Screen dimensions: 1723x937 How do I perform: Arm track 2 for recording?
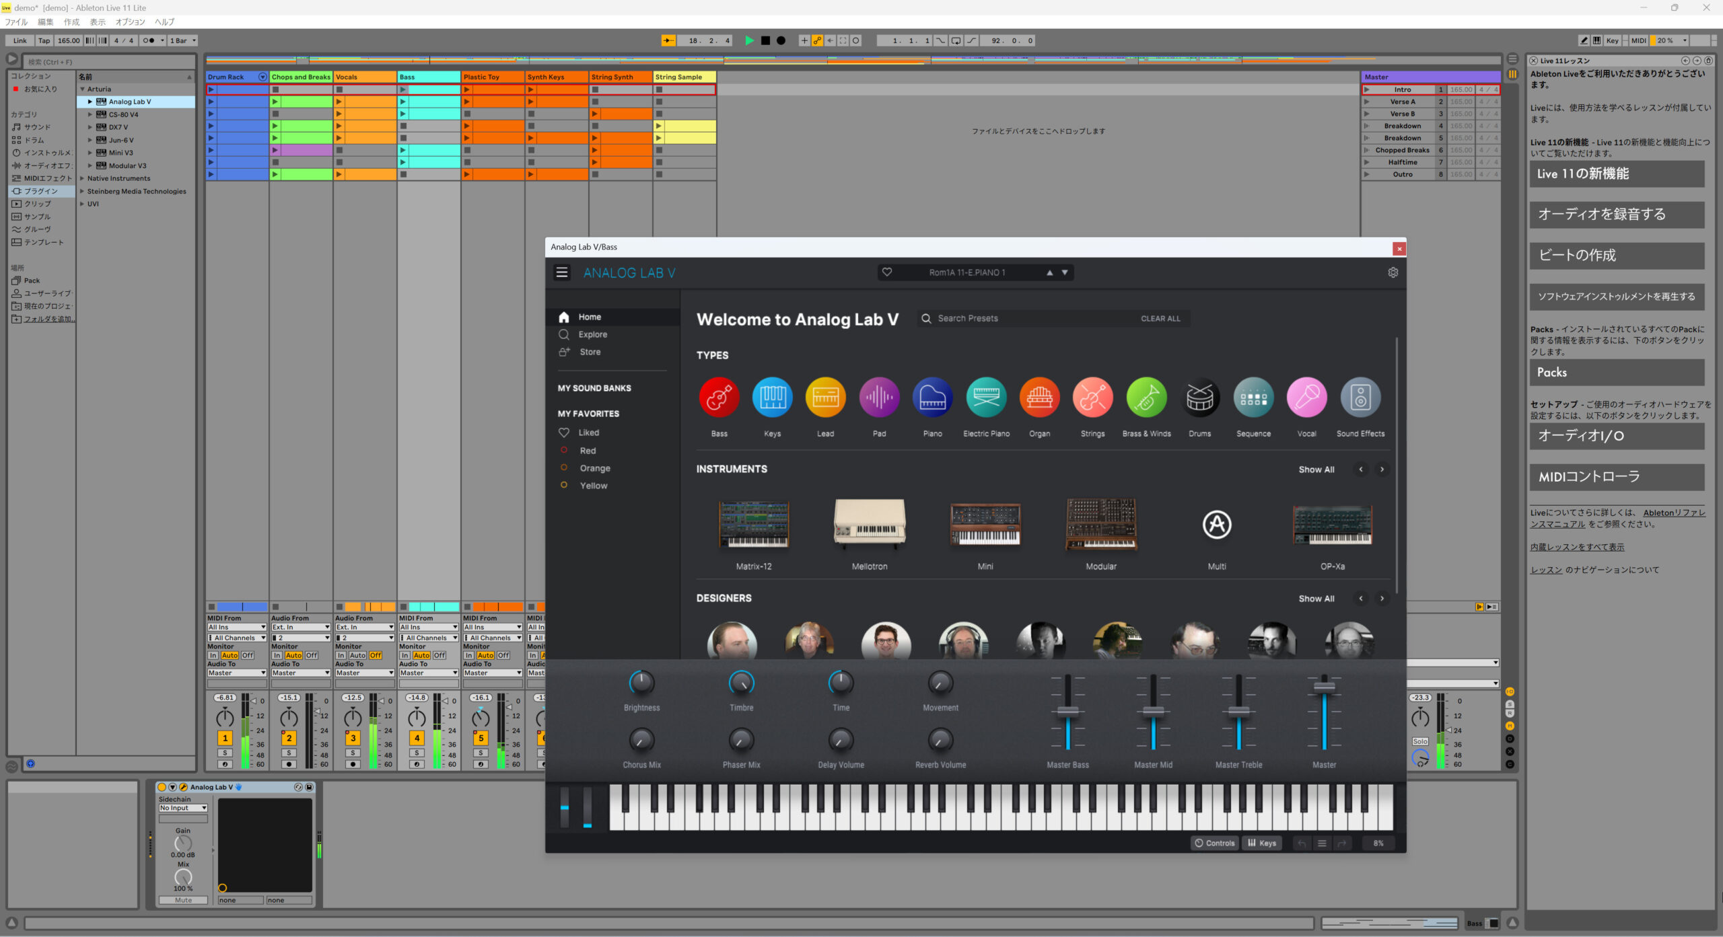(289, 765)
